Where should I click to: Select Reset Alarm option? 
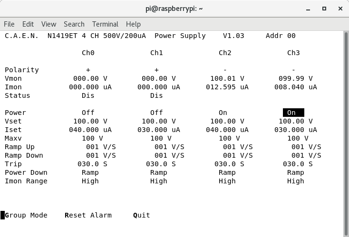click(88, 215)
